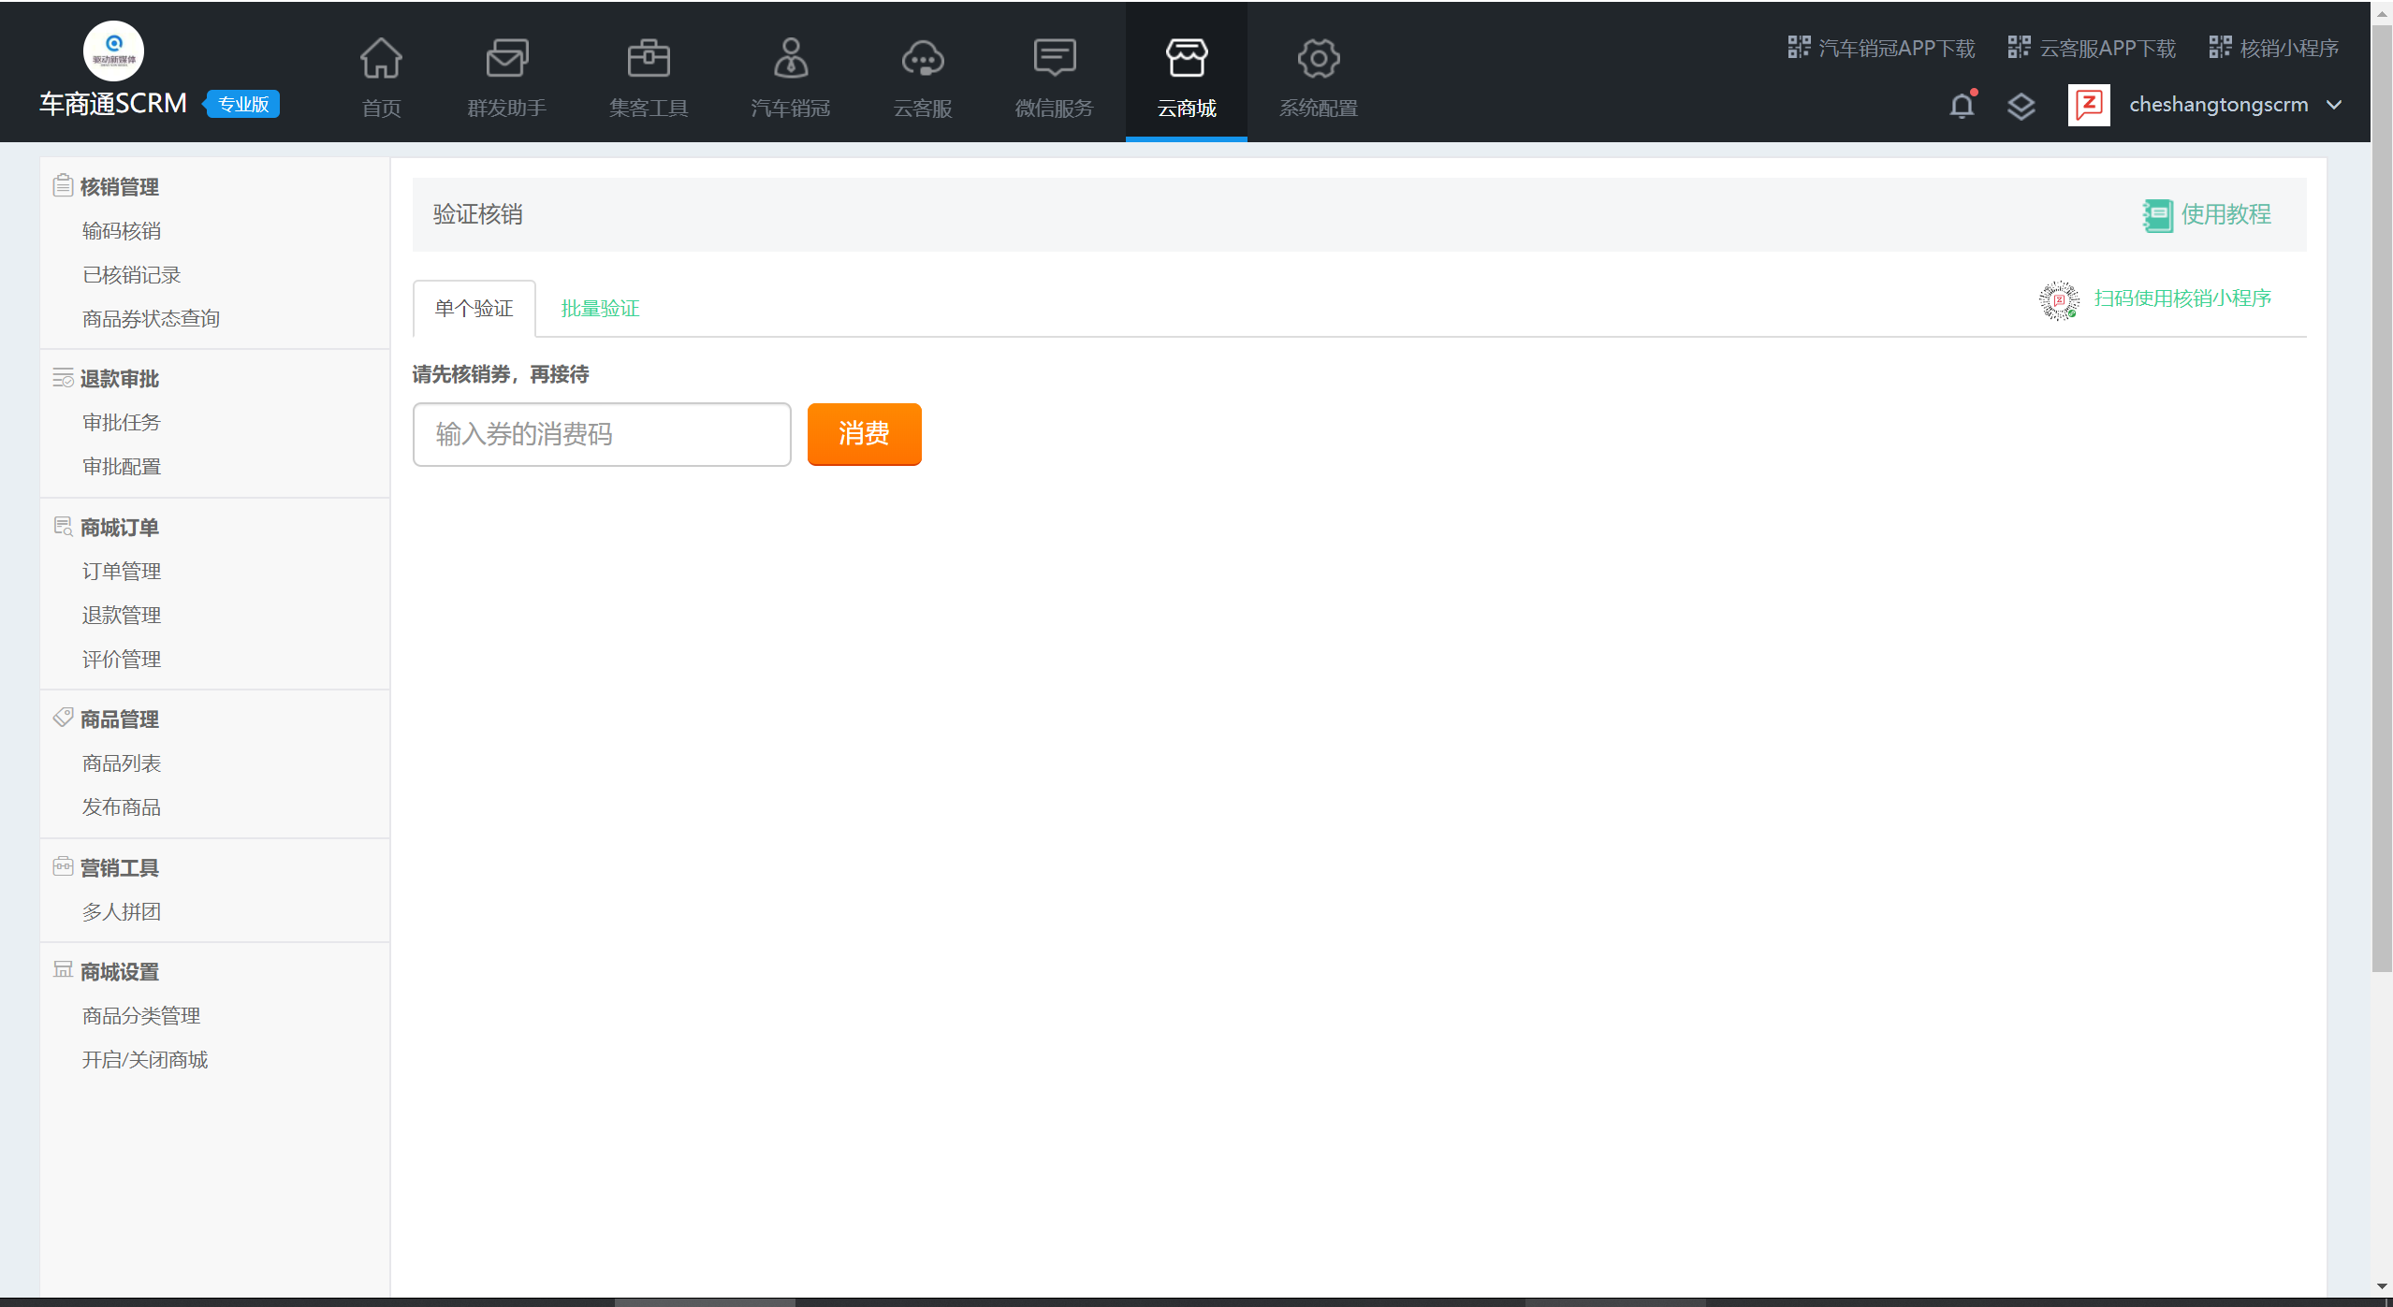Switch to 批量验证 tab

pyautogui.click(x=600, y=309)
